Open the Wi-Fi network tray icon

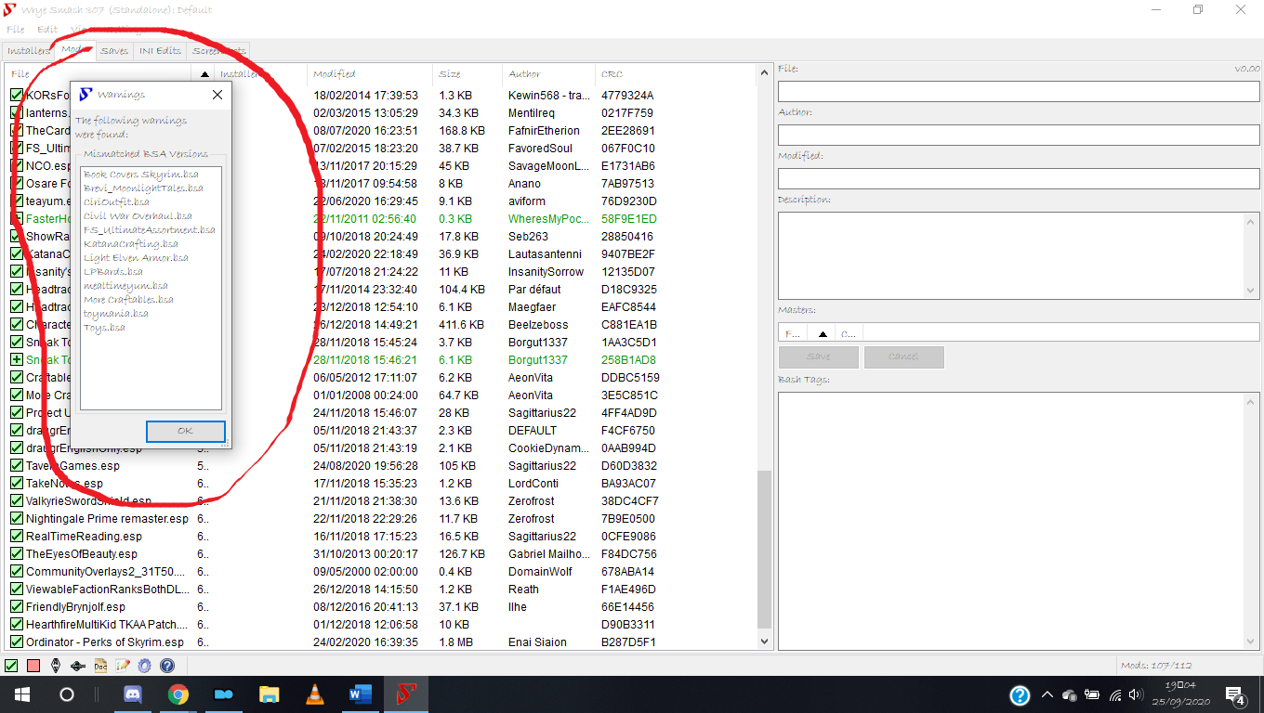pyautogui.click(x=1115, y=694)
